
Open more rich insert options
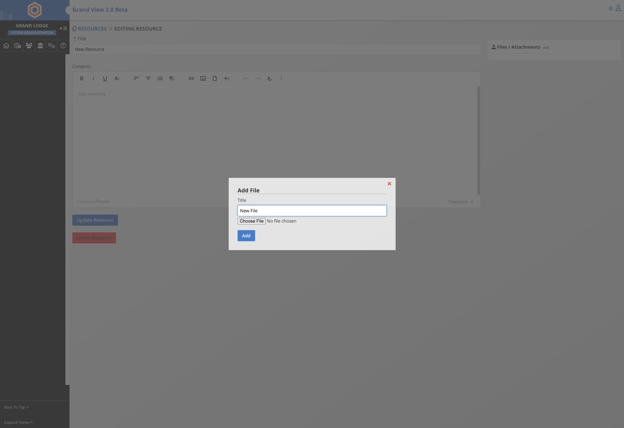[x=226, y=79]
